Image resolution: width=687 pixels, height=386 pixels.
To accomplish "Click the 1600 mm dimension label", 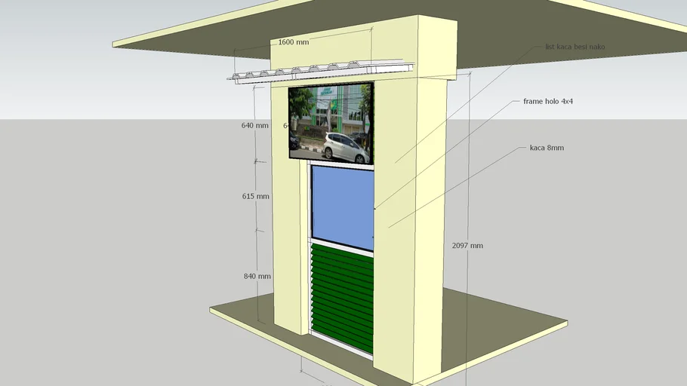I will coord(294,42).
